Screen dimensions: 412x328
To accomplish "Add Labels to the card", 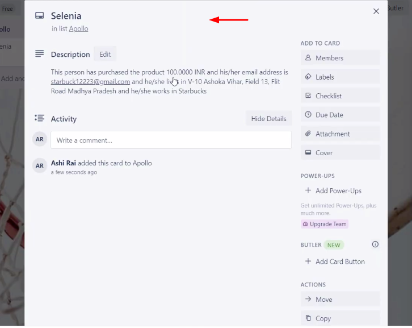I will 340,77.
